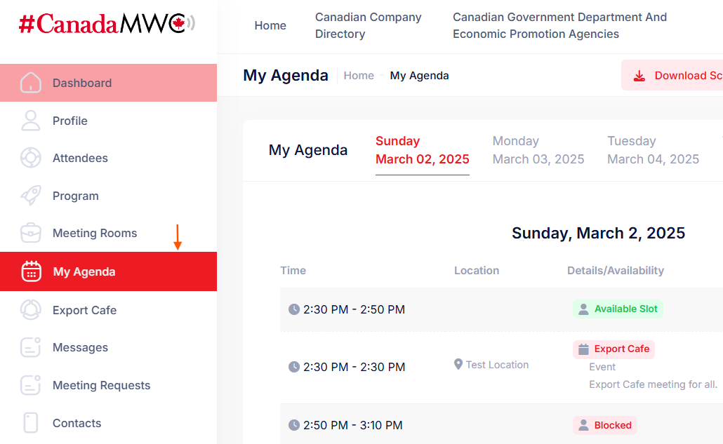Click the My Agenda calendar icon
The image size is (723, 444).
(32, 271)
